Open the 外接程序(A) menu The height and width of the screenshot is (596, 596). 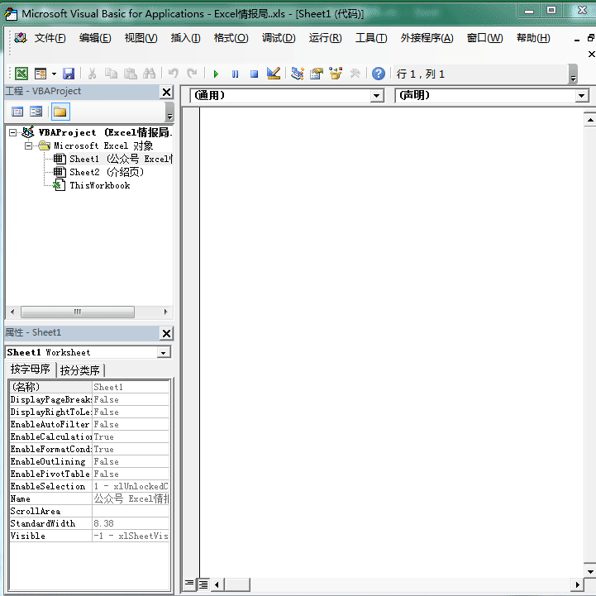pyautogui.click(x=427, y=38)
